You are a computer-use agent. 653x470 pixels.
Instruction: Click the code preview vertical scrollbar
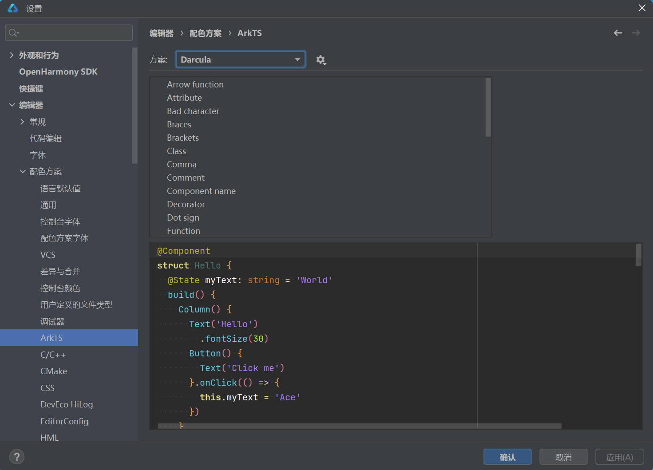[x=639, y=255]
